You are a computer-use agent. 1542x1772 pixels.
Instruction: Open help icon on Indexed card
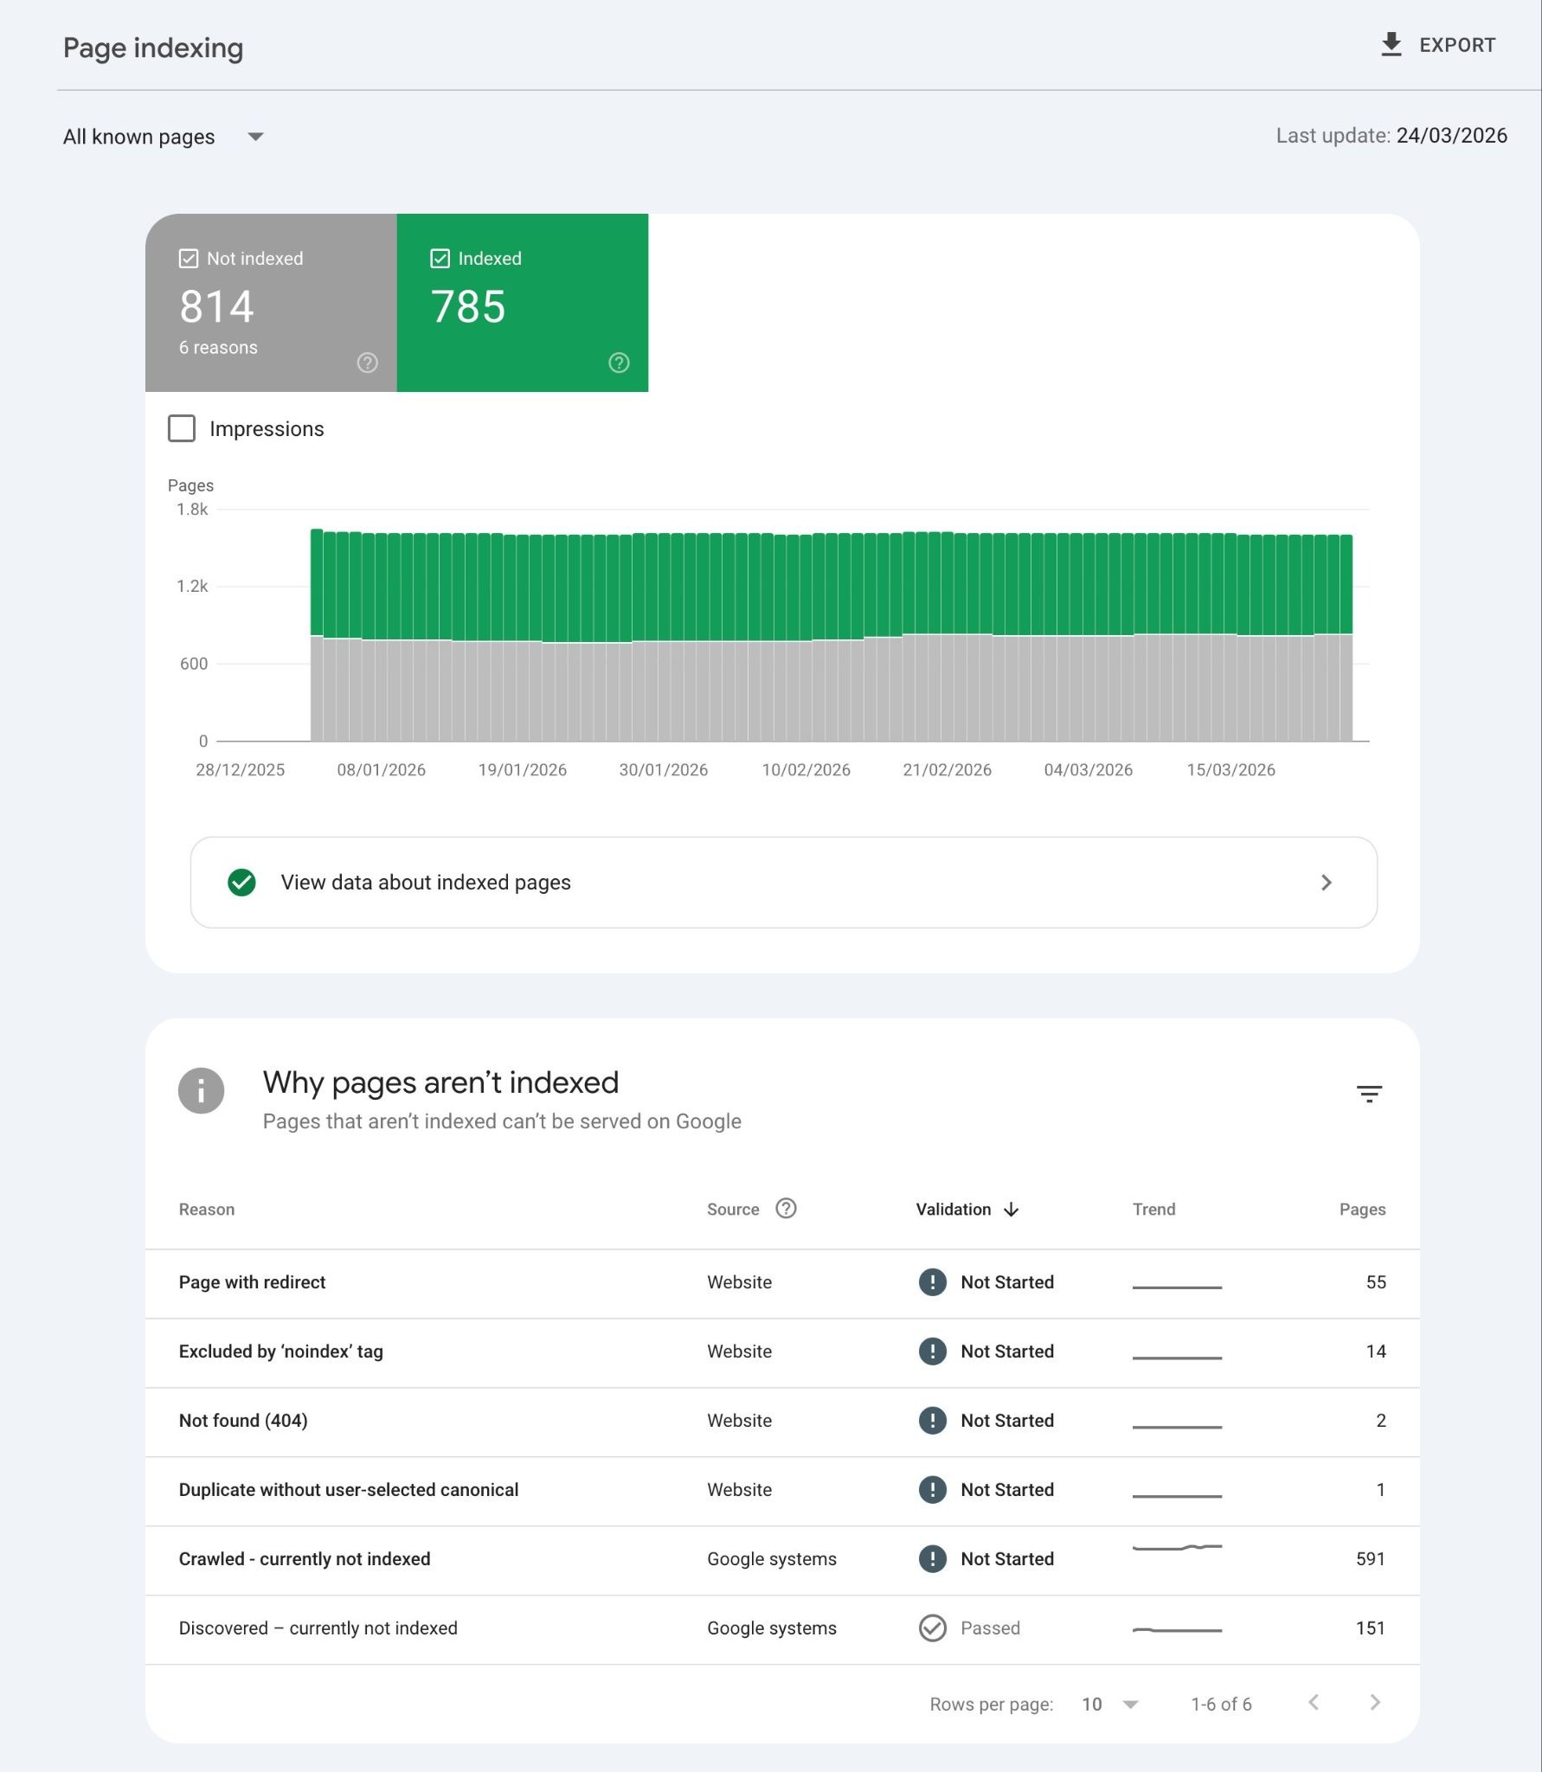coord(619,363)
